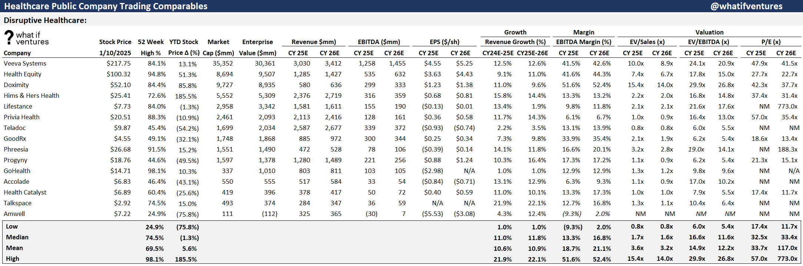Click the Amwell company name
Image resolution: width=803 pixels, height=266 pixels.
[14, 214]
